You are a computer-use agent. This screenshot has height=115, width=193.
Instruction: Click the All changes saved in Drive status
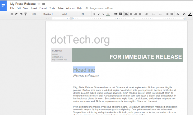point(99,8)
